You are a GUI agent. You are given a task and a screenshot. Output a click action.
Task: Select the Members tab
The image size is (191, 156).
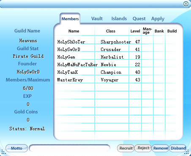click(x=70, y=19)
